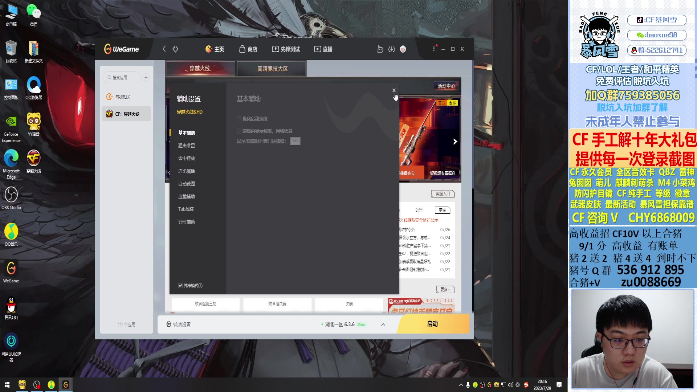The image size is (697, 392).
Task: Select 穿越火线 game zone tab
Action: point(200,68)
